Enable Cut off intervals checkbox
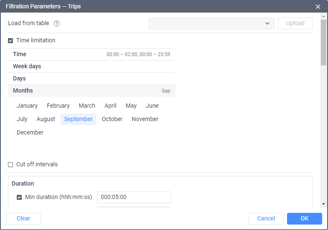 (10, 165)
